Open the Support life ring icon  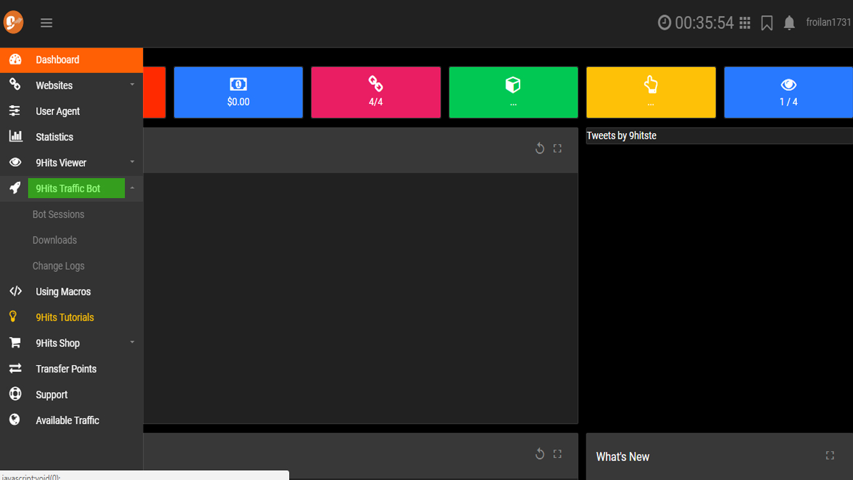(15, 394)
